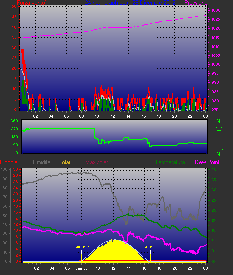This screenshot has height=275, width=233.
Task: Click the Dew Point legend label
Action: [x=207, y=162]
